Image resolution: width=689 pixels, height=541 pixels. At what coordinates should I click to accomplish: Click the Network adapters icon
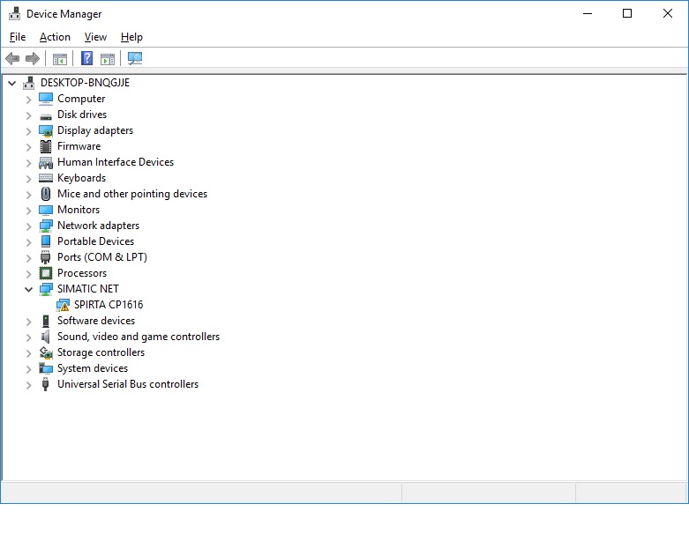pos(46,226)
